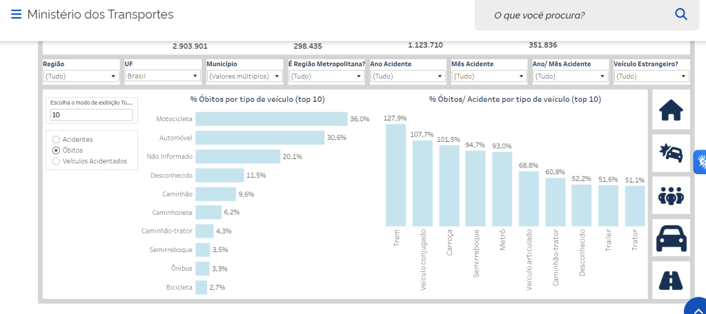Go to the home dashboard icon

tap(671, 110)
